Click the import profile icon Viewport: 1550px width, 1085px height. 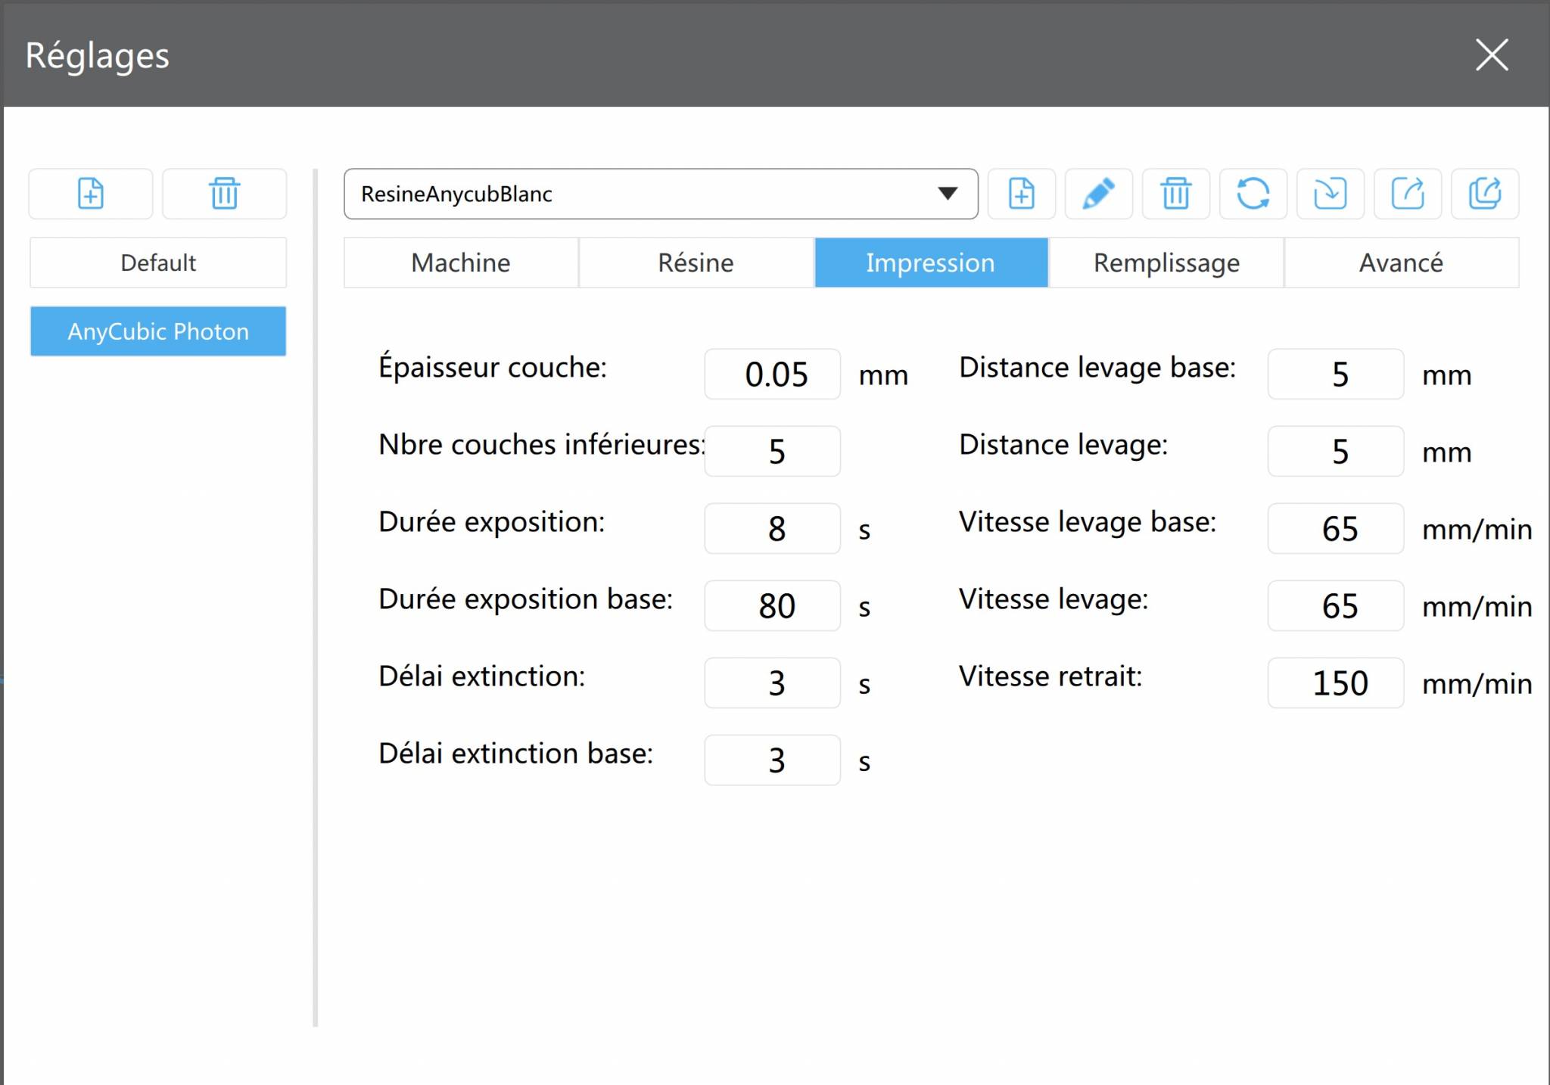point(1330,194)
